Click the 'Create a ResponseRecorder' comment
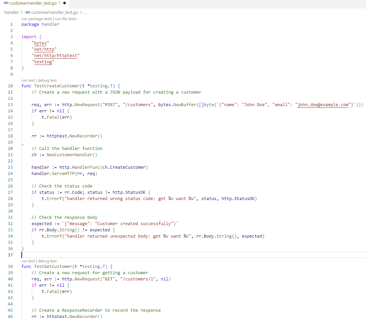The height and width of the screenshot is (318, 366). 96,310
